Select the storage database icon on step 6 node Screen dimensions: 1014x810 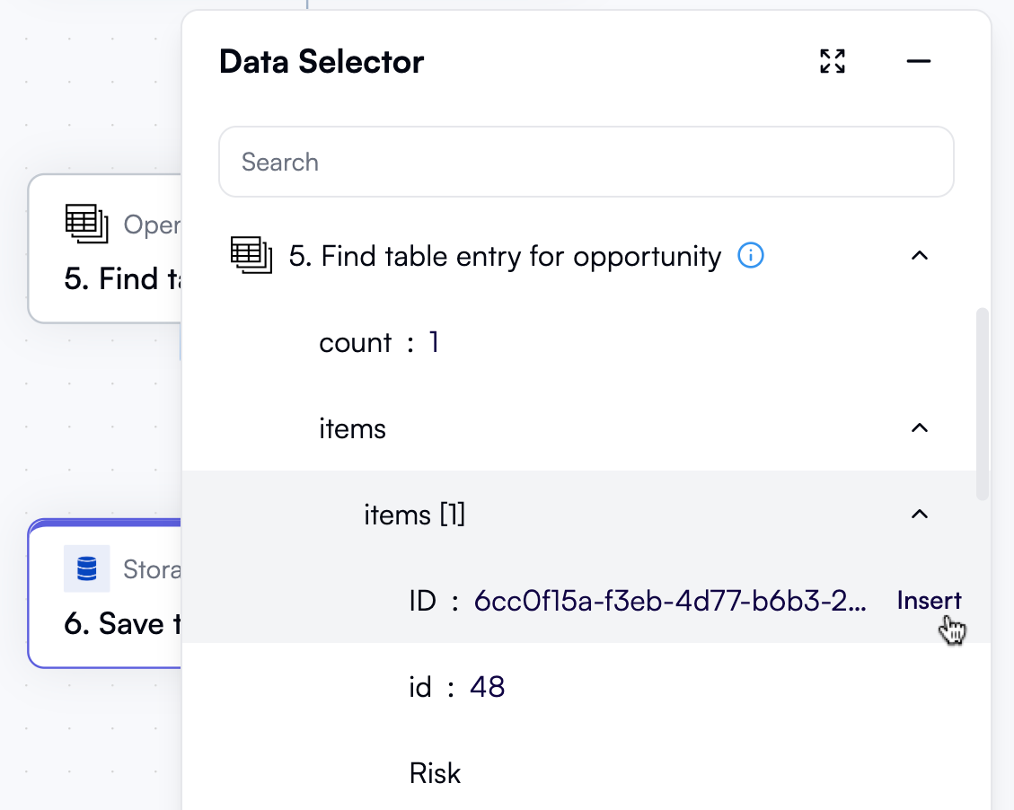85,569
